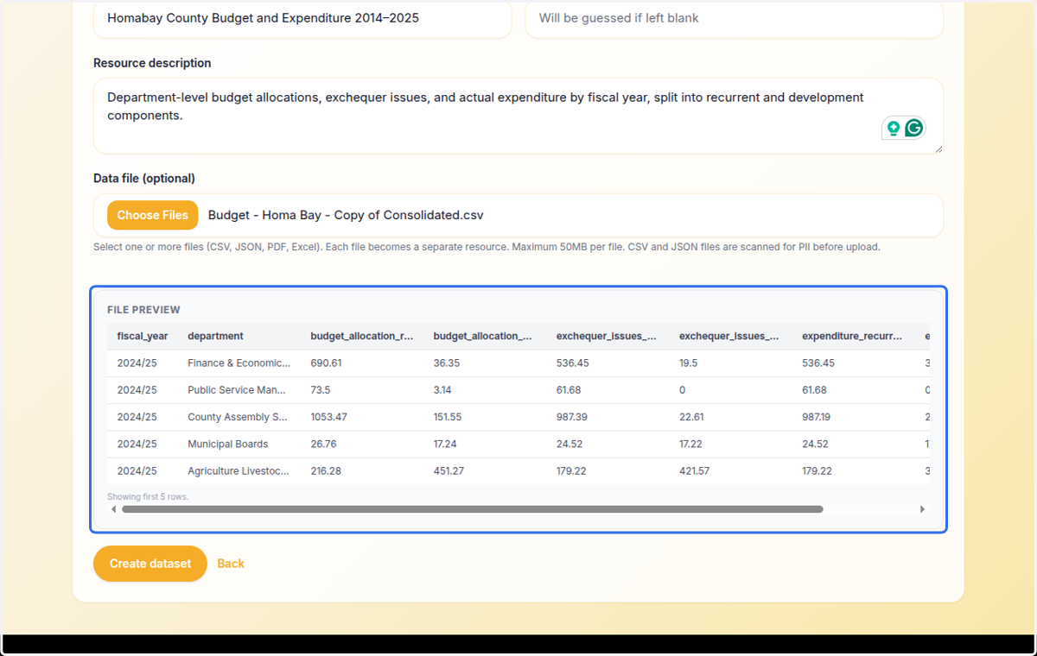
Task: Click the green lightbulb suggestion icon
Action: 894,129
